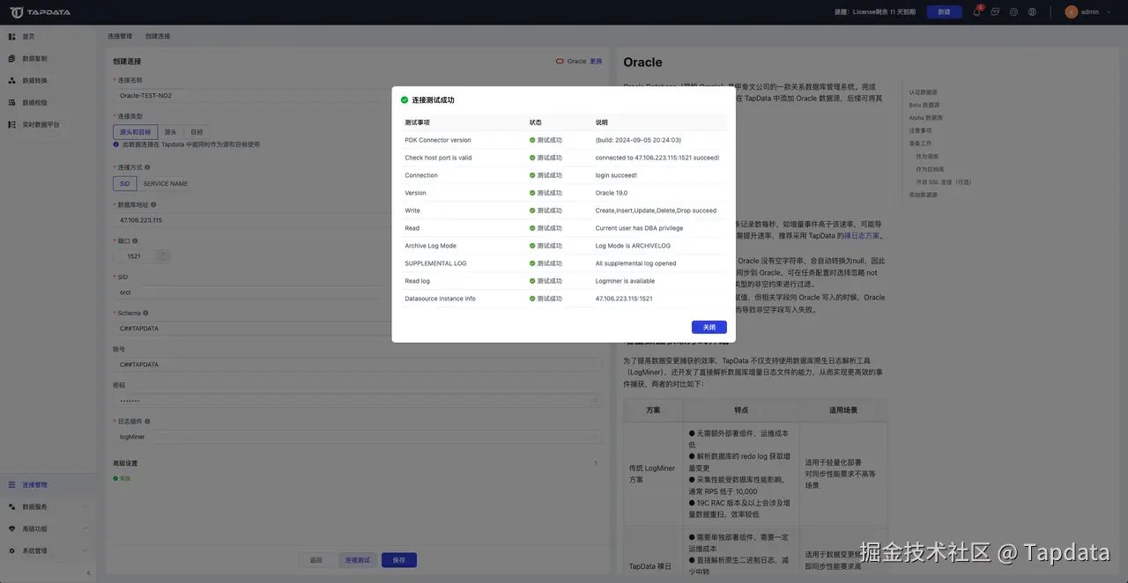Screen dimensions: 1128x583
Task: Click the admin user avatar
Action: pyautogui.click(x=1072, y=12)
